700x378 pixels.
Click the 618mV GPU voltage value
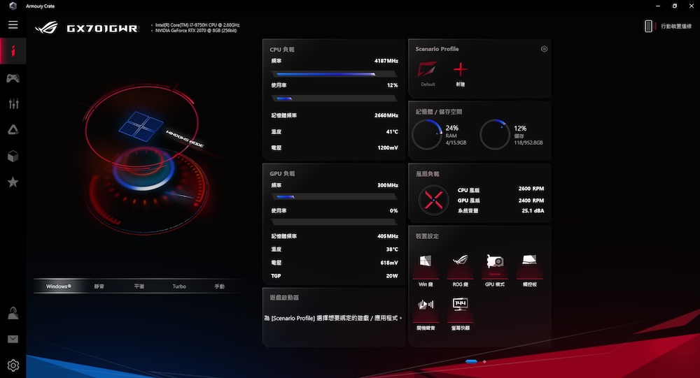(388, 263)
